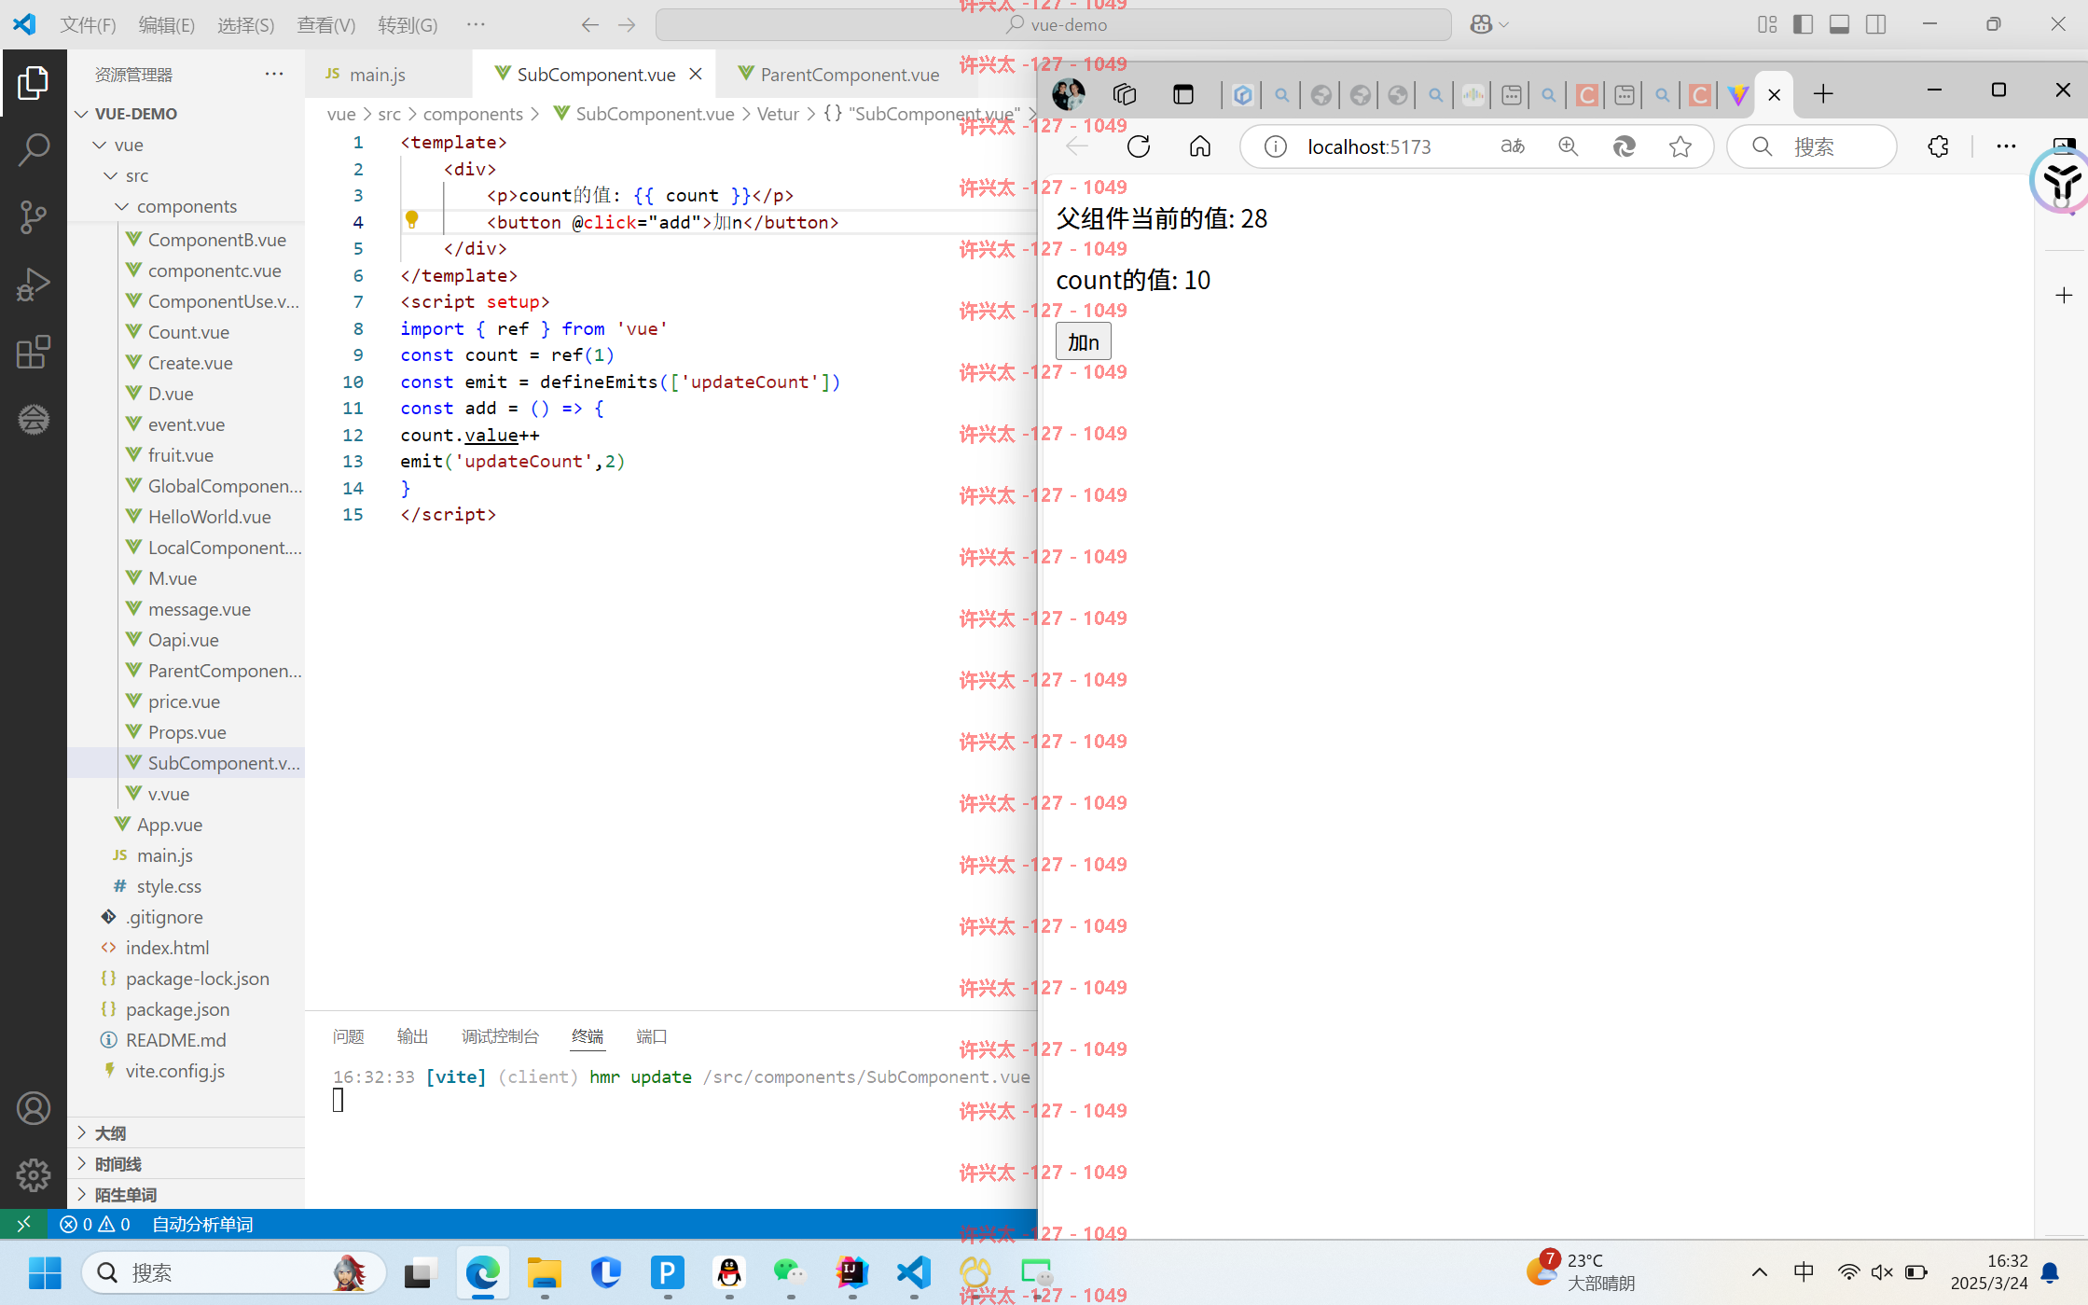The width and height of the screenshot is (2088, 1305).
Task: Click the browser 搜索 search box
Action: (x=1812, y=146)
